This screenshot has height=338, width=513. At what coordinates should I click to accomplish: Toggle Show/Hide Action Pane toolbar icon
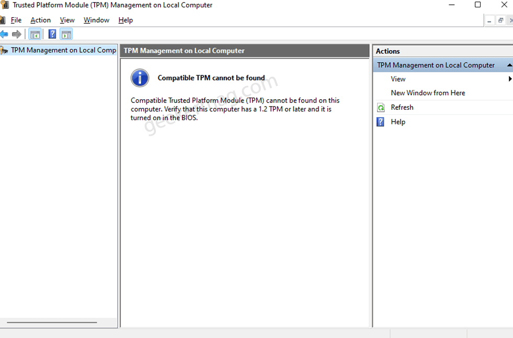click(66, 34)
